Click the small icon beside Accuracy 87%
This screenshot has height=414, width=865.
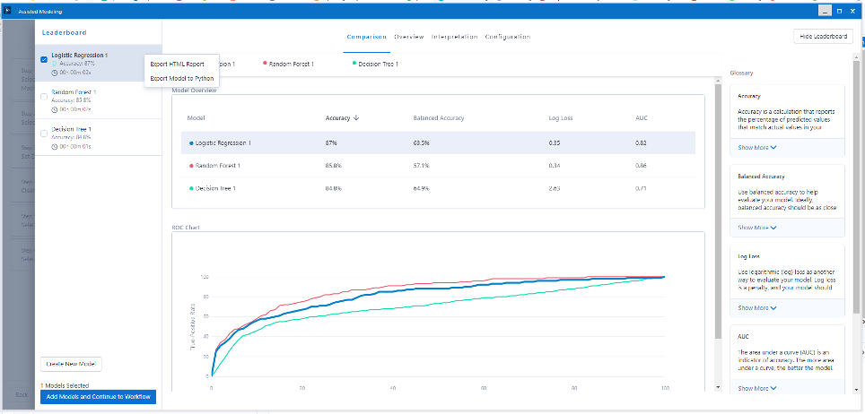(x=55, y=64)
